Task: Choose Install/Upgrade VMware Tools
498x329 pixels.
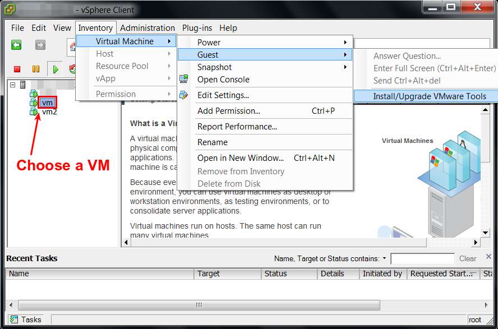Action: click(426, 96)
